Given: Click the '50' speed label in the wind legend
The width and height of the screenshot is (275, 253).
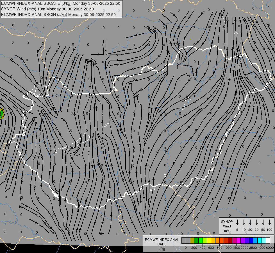Looking at the screenshot, I should click(263, 230).
